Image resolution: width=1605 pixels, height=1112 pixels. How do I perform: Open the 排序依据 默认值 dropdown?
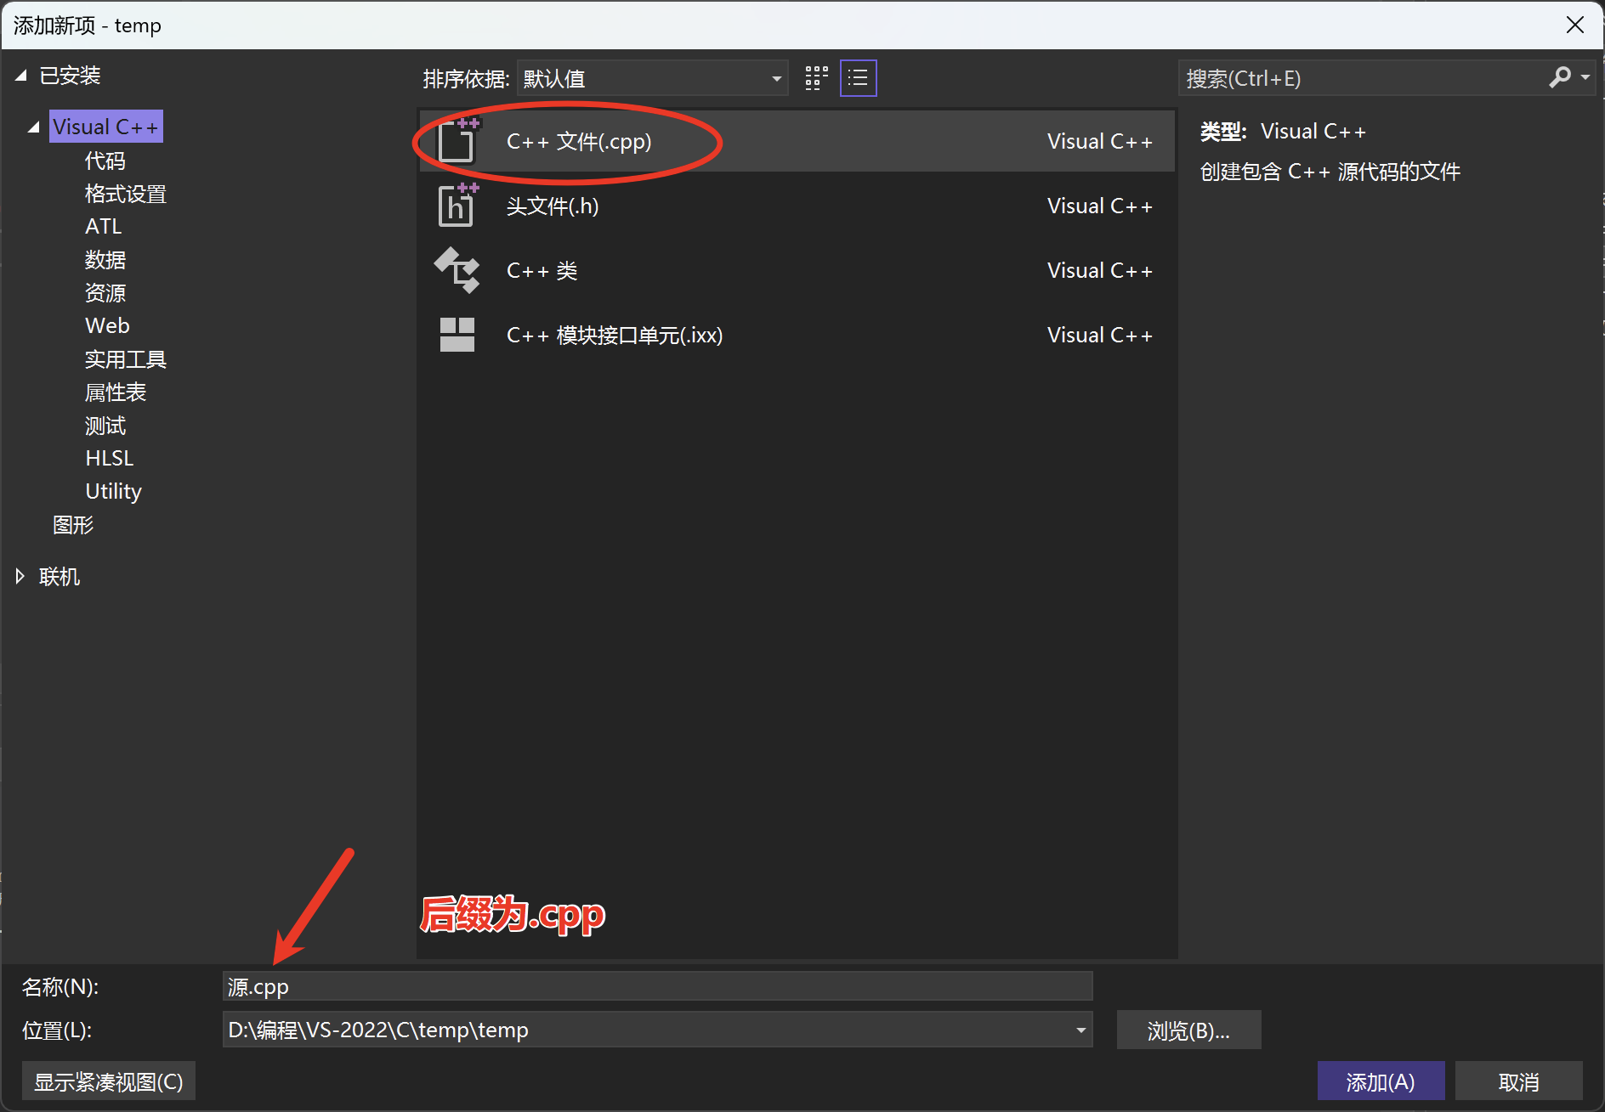point(652,78)
